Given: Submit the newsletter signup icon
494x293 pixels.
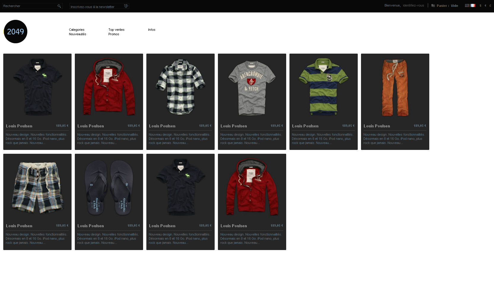Looking at the screenshot, I should 126,6.
